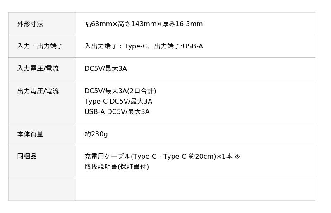The image size is (331, 213).
Task: Click the ※ note mark after ×1本
Action: pyautogui.click(x=237, y=157)
